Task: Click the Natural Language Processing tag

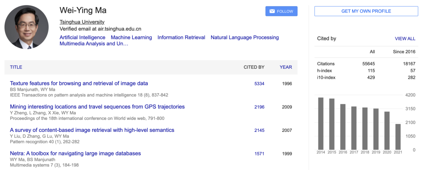Action: click(245, 37)
